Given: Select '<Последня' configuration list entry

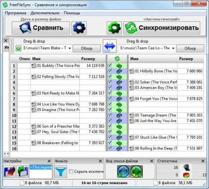Looking at the screenshot, I should click(x=41, y=167).
